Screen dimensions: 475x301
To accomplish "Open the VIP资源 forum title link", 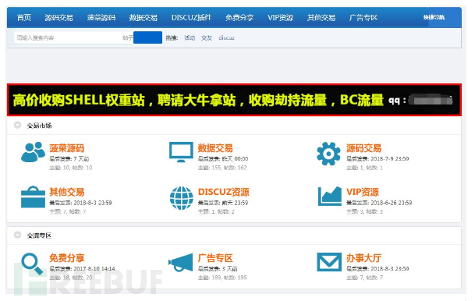I will pyautogui.click(x=363, y=192).
